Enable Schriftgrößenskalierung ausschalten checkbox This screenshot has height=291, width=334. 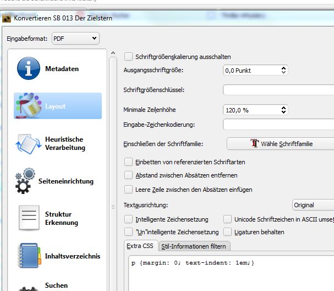[128, 57]
